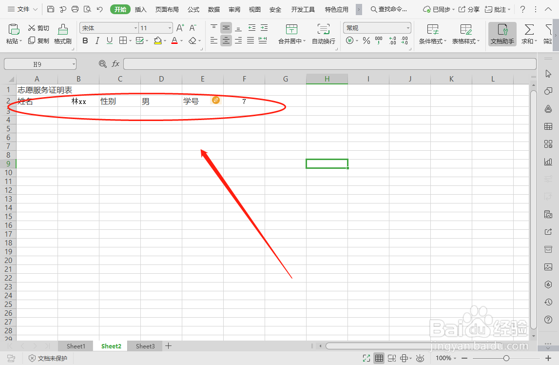Click the Cut scissors button
Screen dimensions: 559x365
(39, 28)
